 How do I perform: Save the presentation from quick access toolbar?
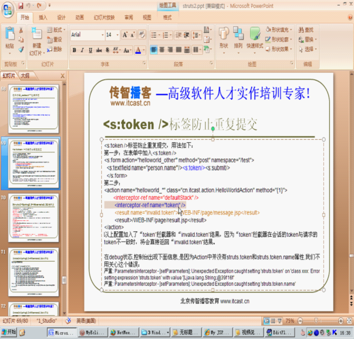[21, 5]
